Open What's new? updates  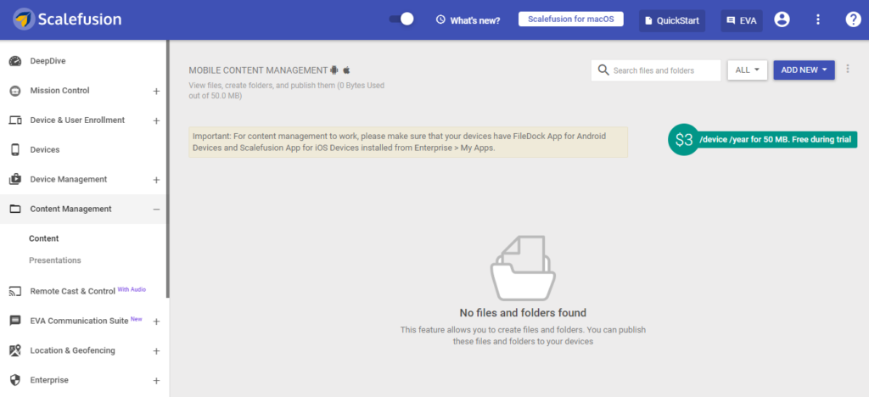point(475,20)
